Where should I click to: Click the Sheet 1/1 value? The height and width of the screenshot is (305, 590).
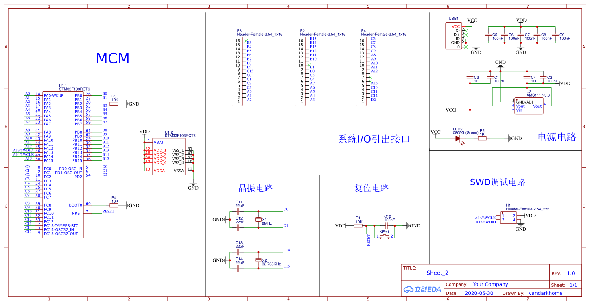coord(573,285)
